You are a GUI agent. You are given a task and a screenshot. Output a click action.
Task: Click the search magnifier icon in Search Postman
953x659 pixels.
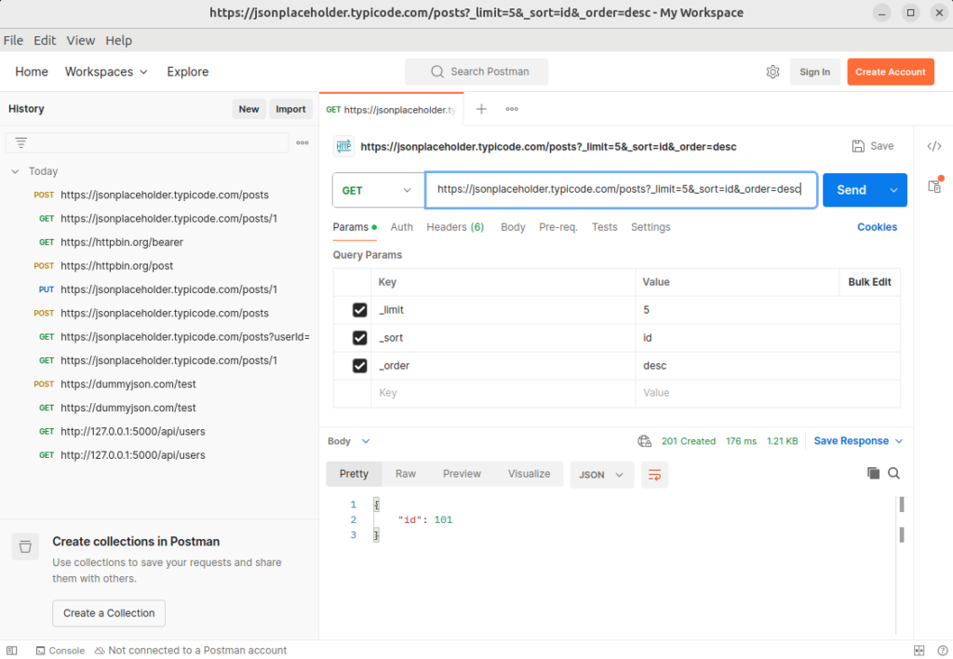(x=437, y=72)
